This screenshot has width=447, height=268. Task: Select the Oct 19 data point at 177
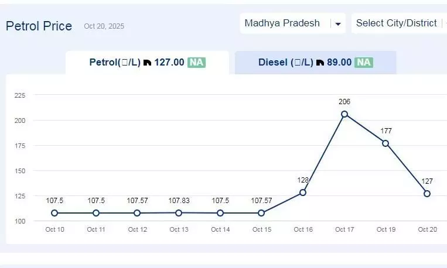point(385,143)
